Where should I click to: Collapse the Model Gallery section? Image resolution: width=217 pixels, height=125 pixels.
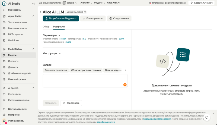[x=33, y=49]
